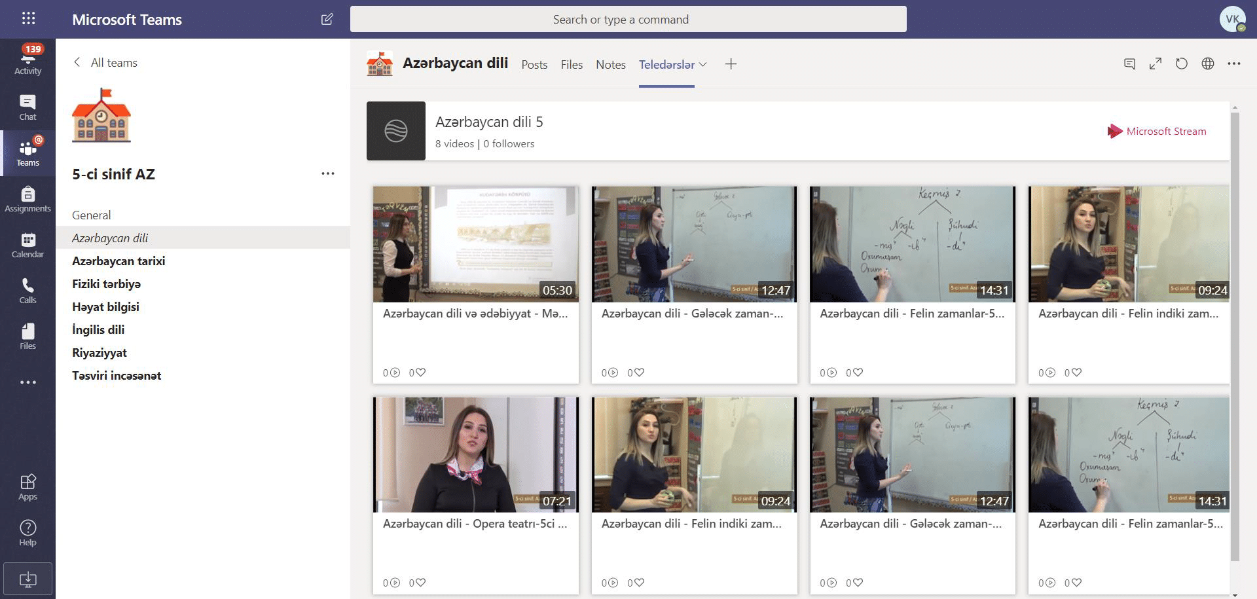Open Calendar in the left sidebar
This screenshot has height=599, width=1257.
27,245
